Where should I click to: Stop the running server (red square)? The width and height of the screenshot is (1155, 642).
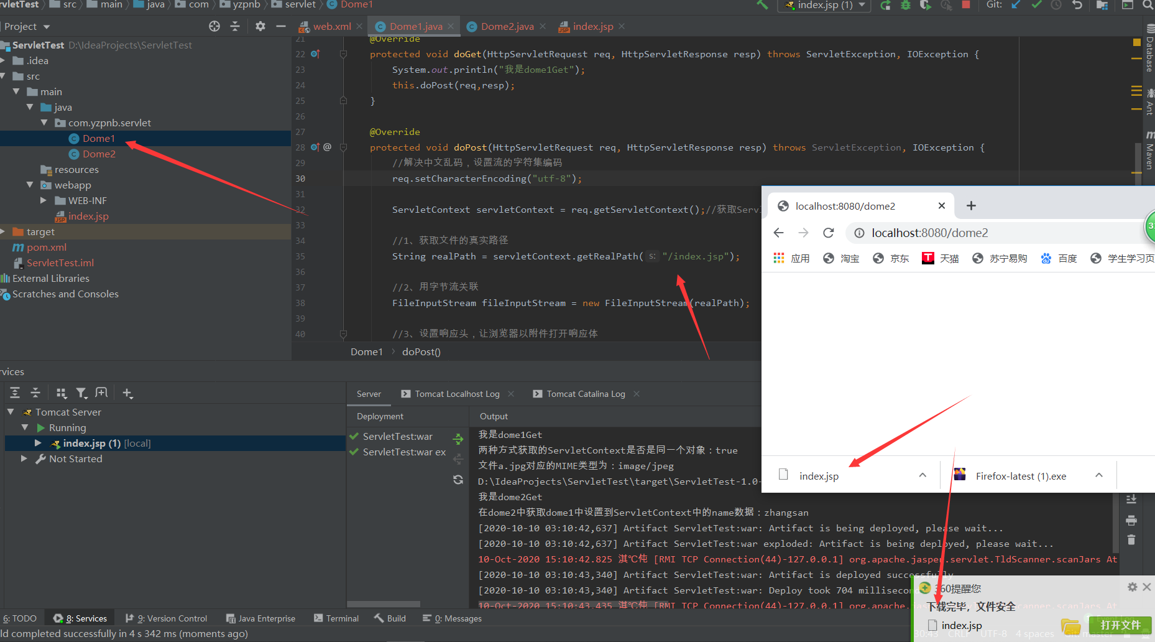(966, 5)
